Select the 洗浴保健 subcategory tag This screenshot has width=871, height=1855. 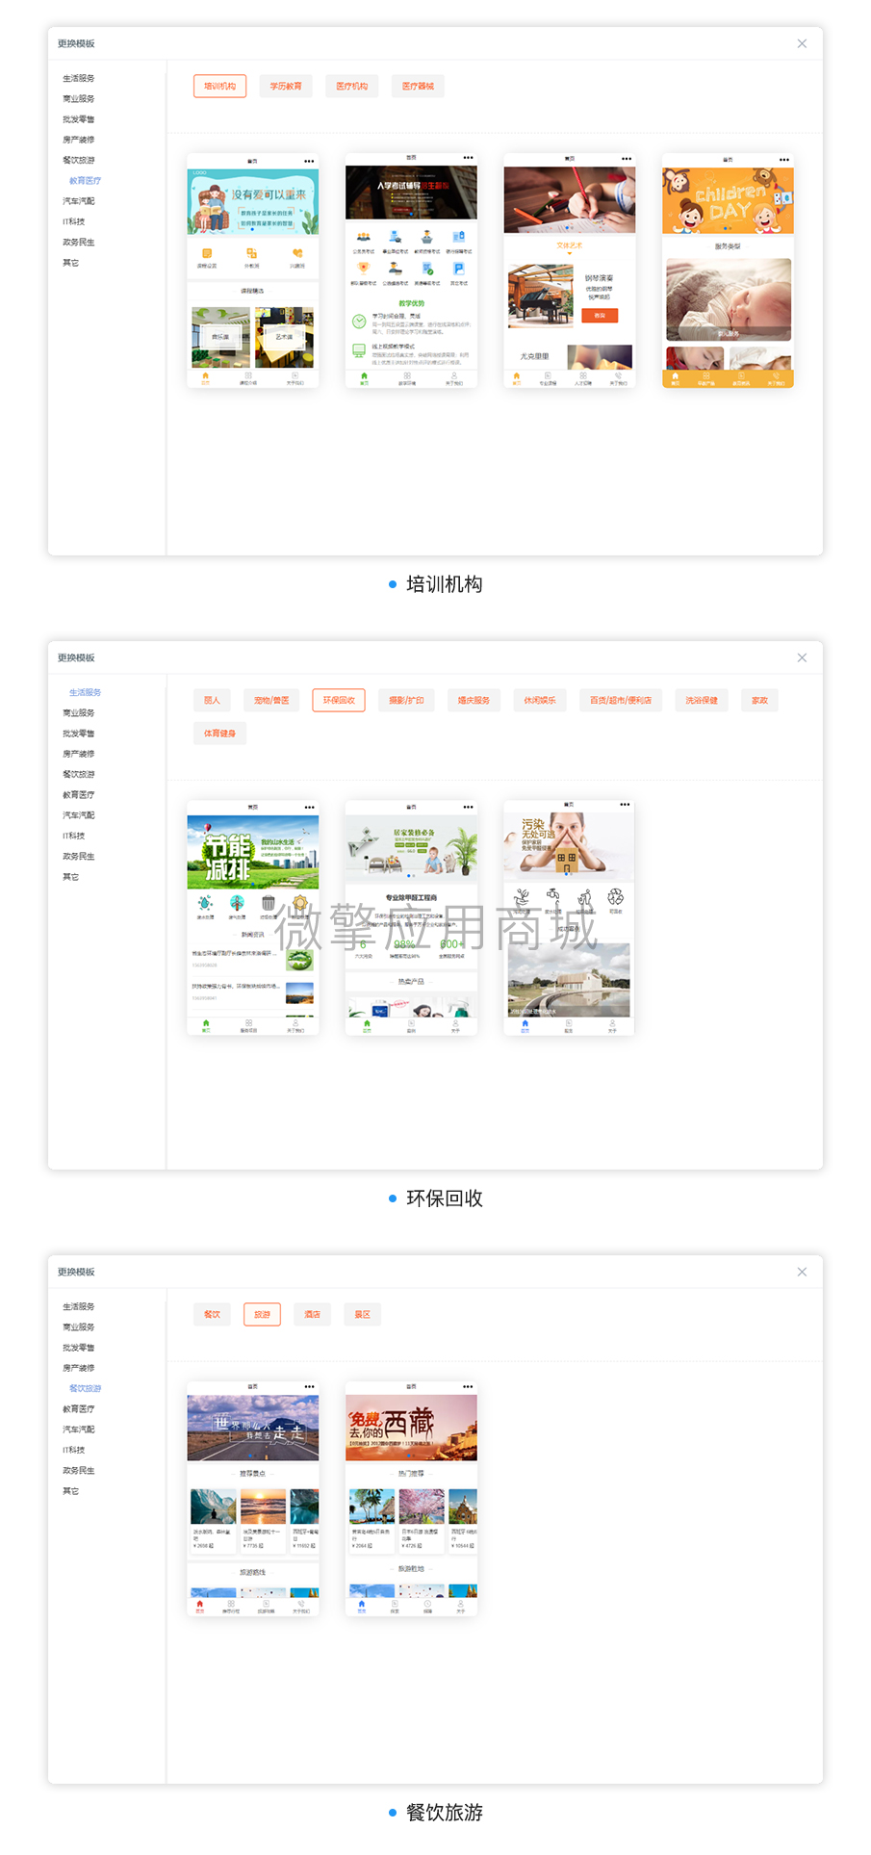[702, 701]
